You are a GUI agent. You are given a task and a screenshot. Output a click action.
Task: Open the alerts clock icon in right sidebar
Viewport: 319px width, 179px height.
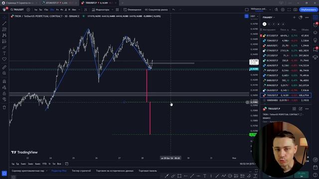(x=315, y=25)
